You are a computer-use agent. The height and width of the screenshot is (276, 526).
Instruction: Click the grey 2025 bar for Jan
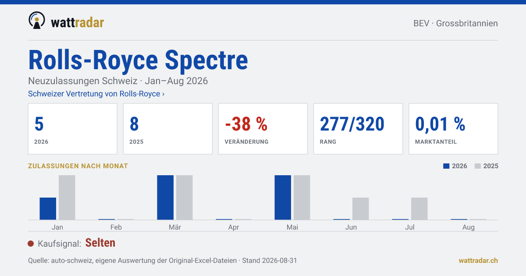click(x=67, y=198)
